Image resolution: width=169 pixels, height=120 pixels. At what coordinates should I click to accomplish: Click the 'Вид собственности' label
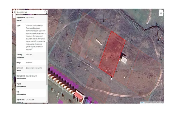21,93
